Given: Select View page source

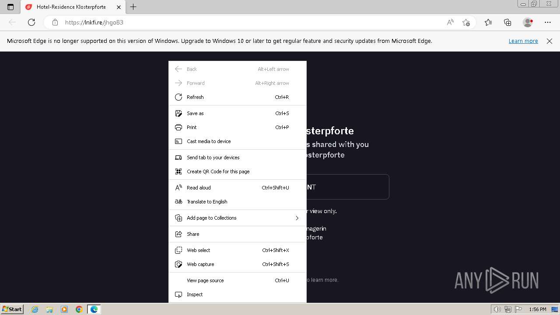Looking at the screenshot, I should pos(238,280).
